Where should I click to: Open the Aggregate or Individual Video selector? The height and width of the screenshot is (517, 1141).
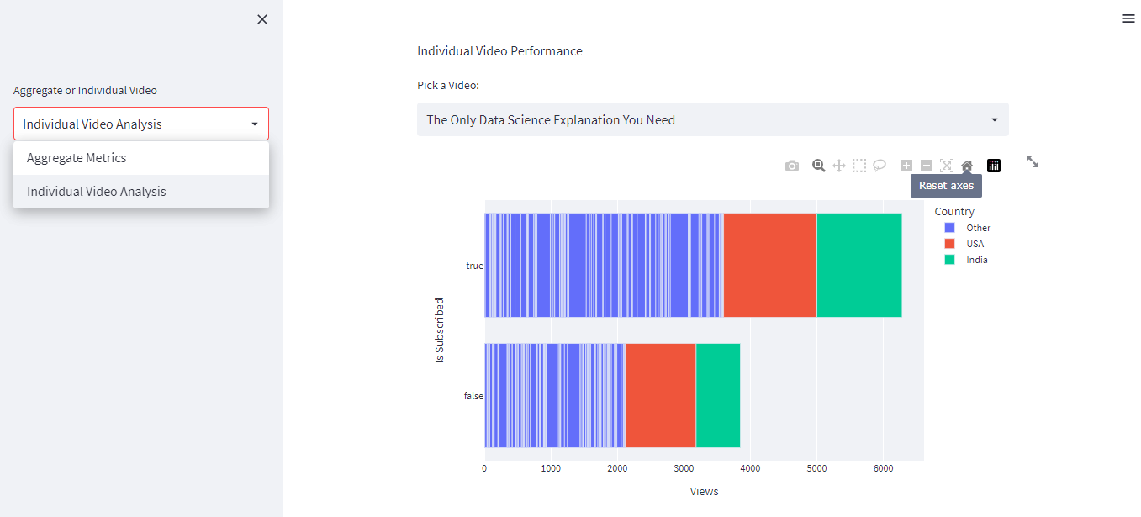click(x=140, y=123)
